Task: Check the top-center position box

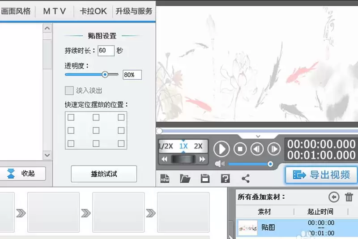Action: [96, 117]
